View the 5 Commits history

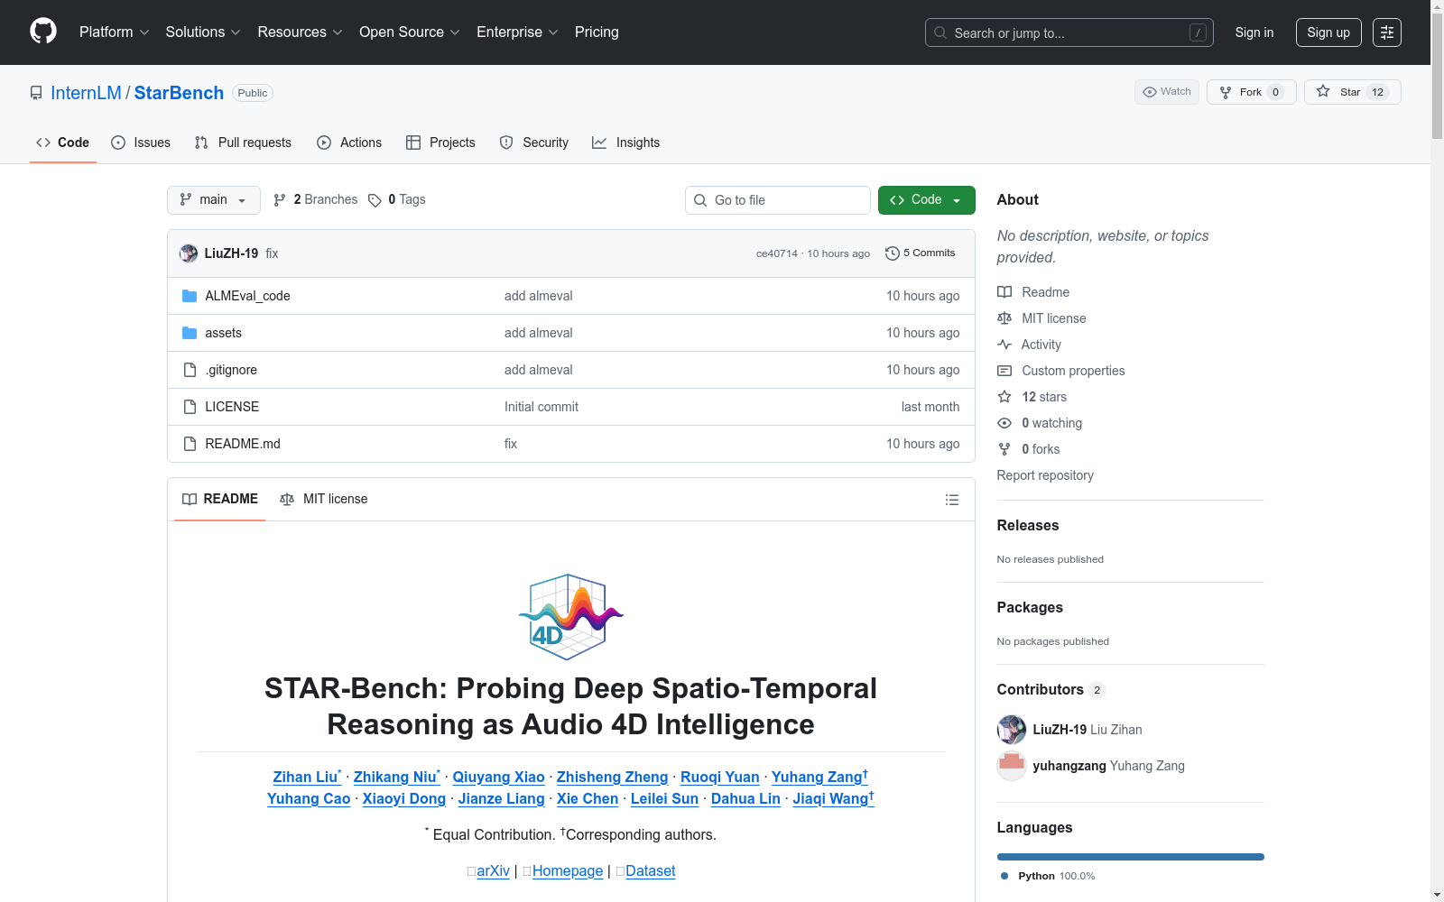[921, 253]
